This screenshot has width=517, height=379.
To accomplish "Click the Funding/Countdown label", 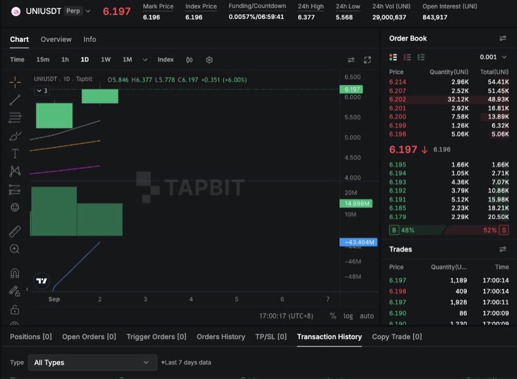I will pyautogui.click(x=257, y=6).
